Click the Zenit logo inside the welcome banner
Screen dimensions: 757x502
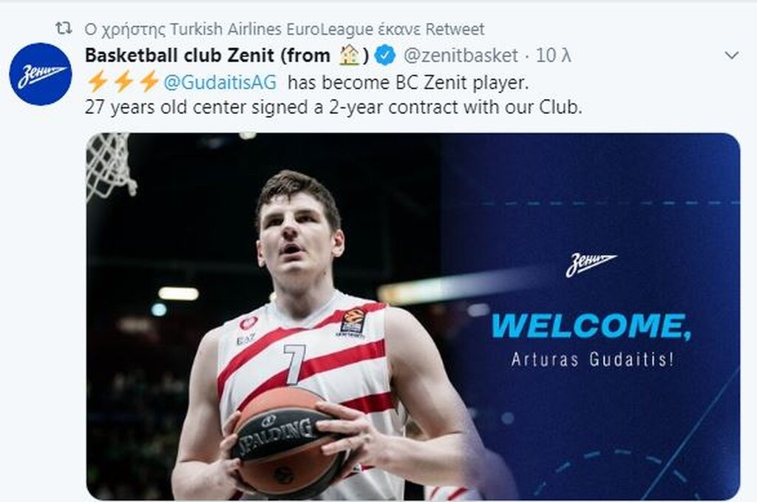pos(591,265)
